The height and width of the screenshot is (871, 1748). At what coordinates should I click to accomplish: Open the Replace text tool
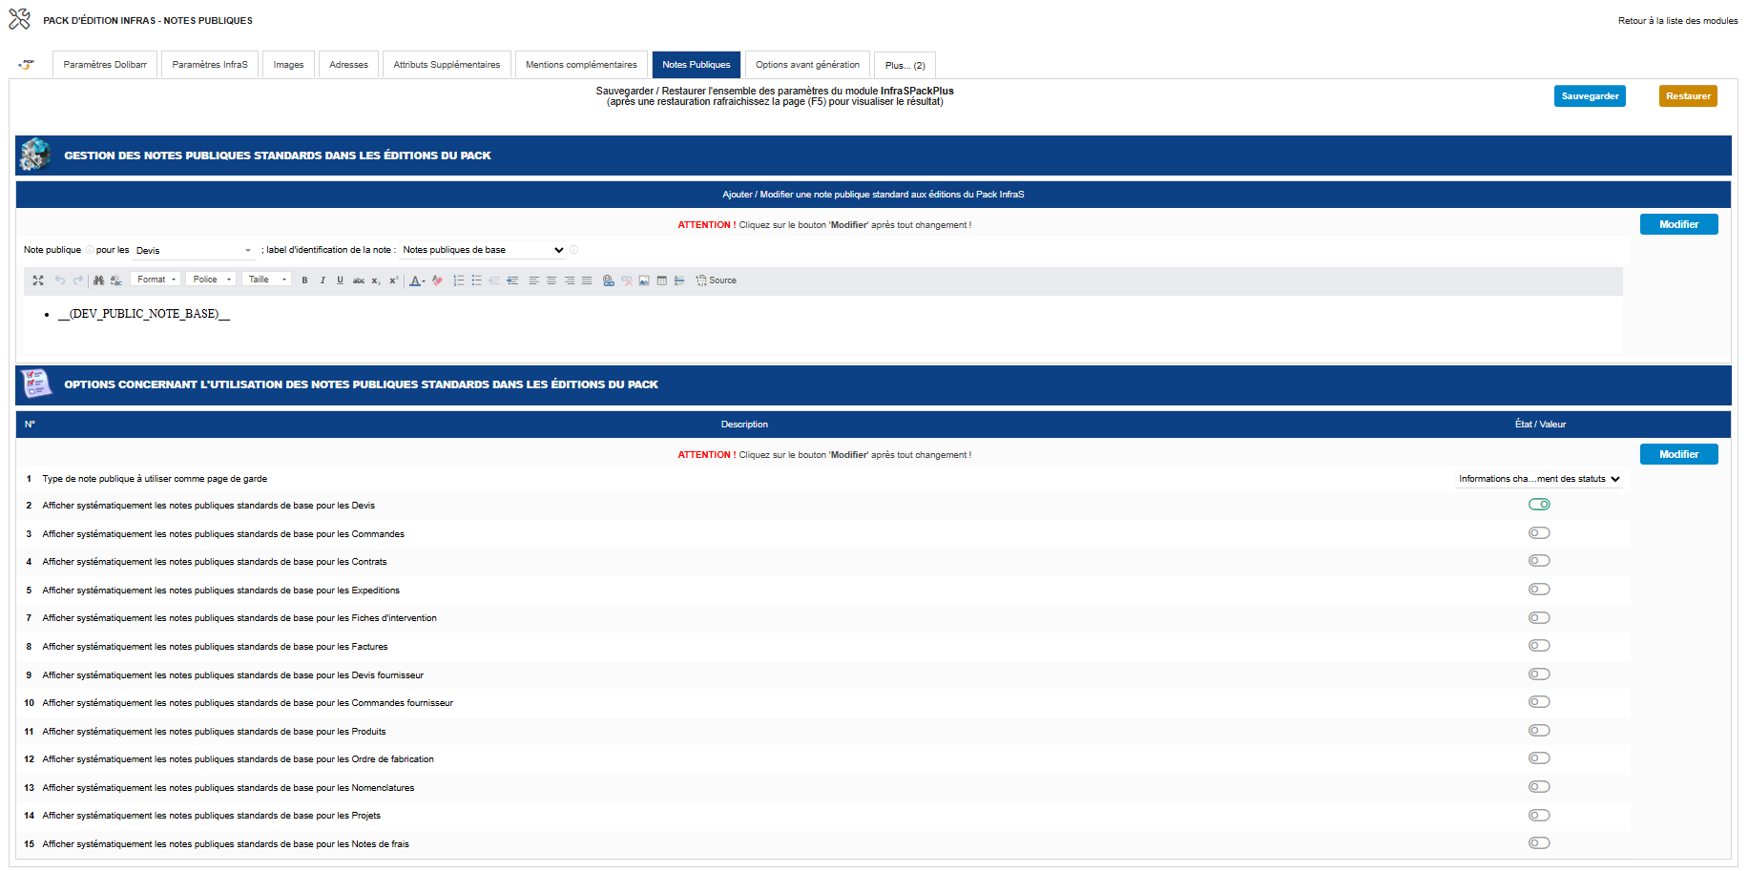(116, 280)
